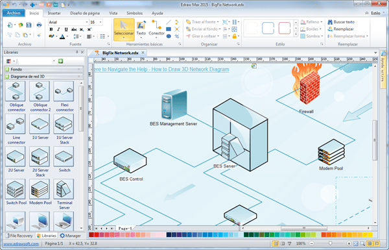Viewport: 389px width, 250px height.
Task: Pick the Modem Pool library shape
Action: pos(40,192)
